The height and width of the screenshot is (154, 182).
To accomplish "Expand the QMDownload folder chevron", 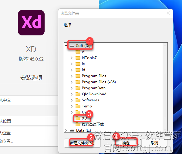I will [72, 94].
